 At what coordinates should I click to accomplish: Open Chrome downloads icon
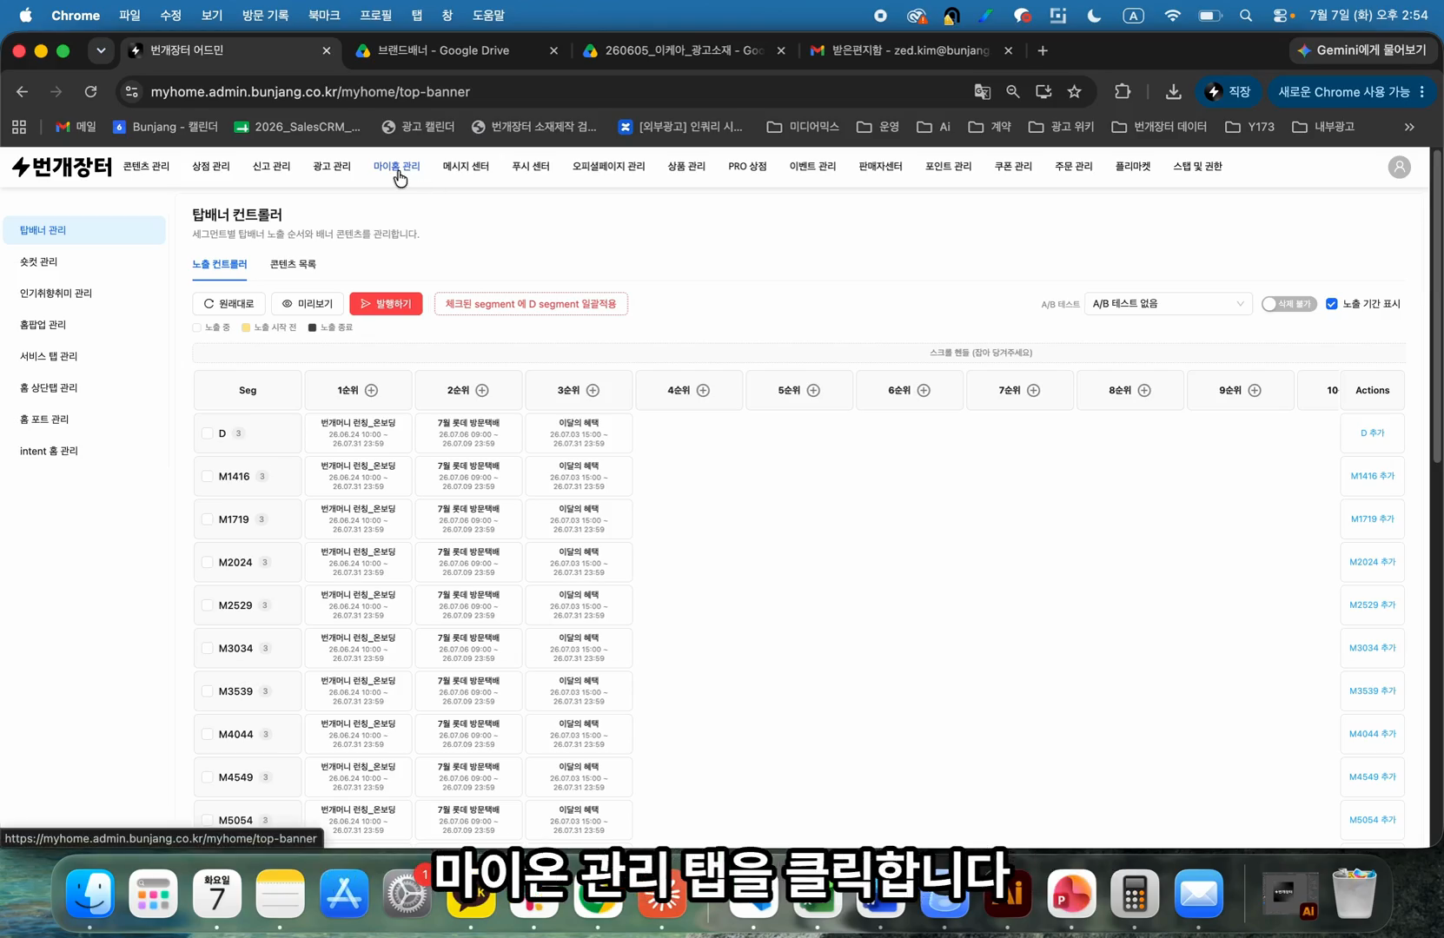pos(1173,91)
